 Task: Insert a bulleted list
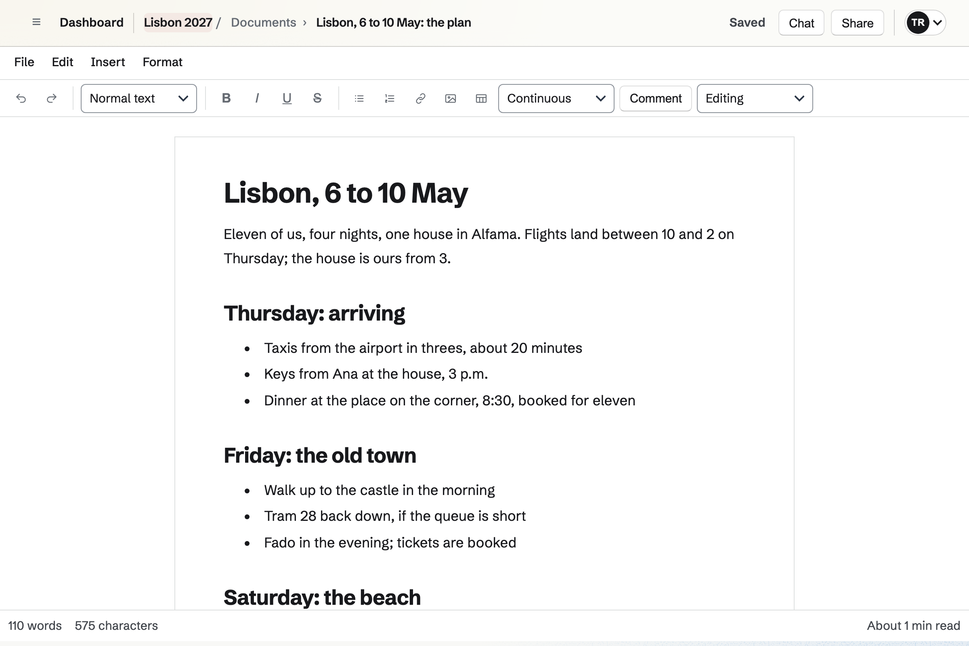359,99
